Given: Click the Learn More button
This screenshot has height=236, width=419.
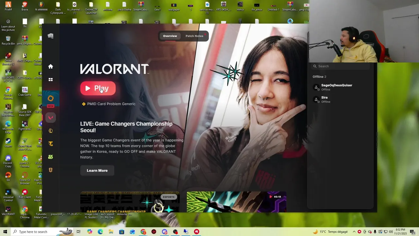Looking at the screenshot, I should 97,170.
